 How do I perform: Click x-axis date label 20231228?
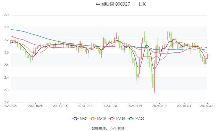click(x=110, y=106)
